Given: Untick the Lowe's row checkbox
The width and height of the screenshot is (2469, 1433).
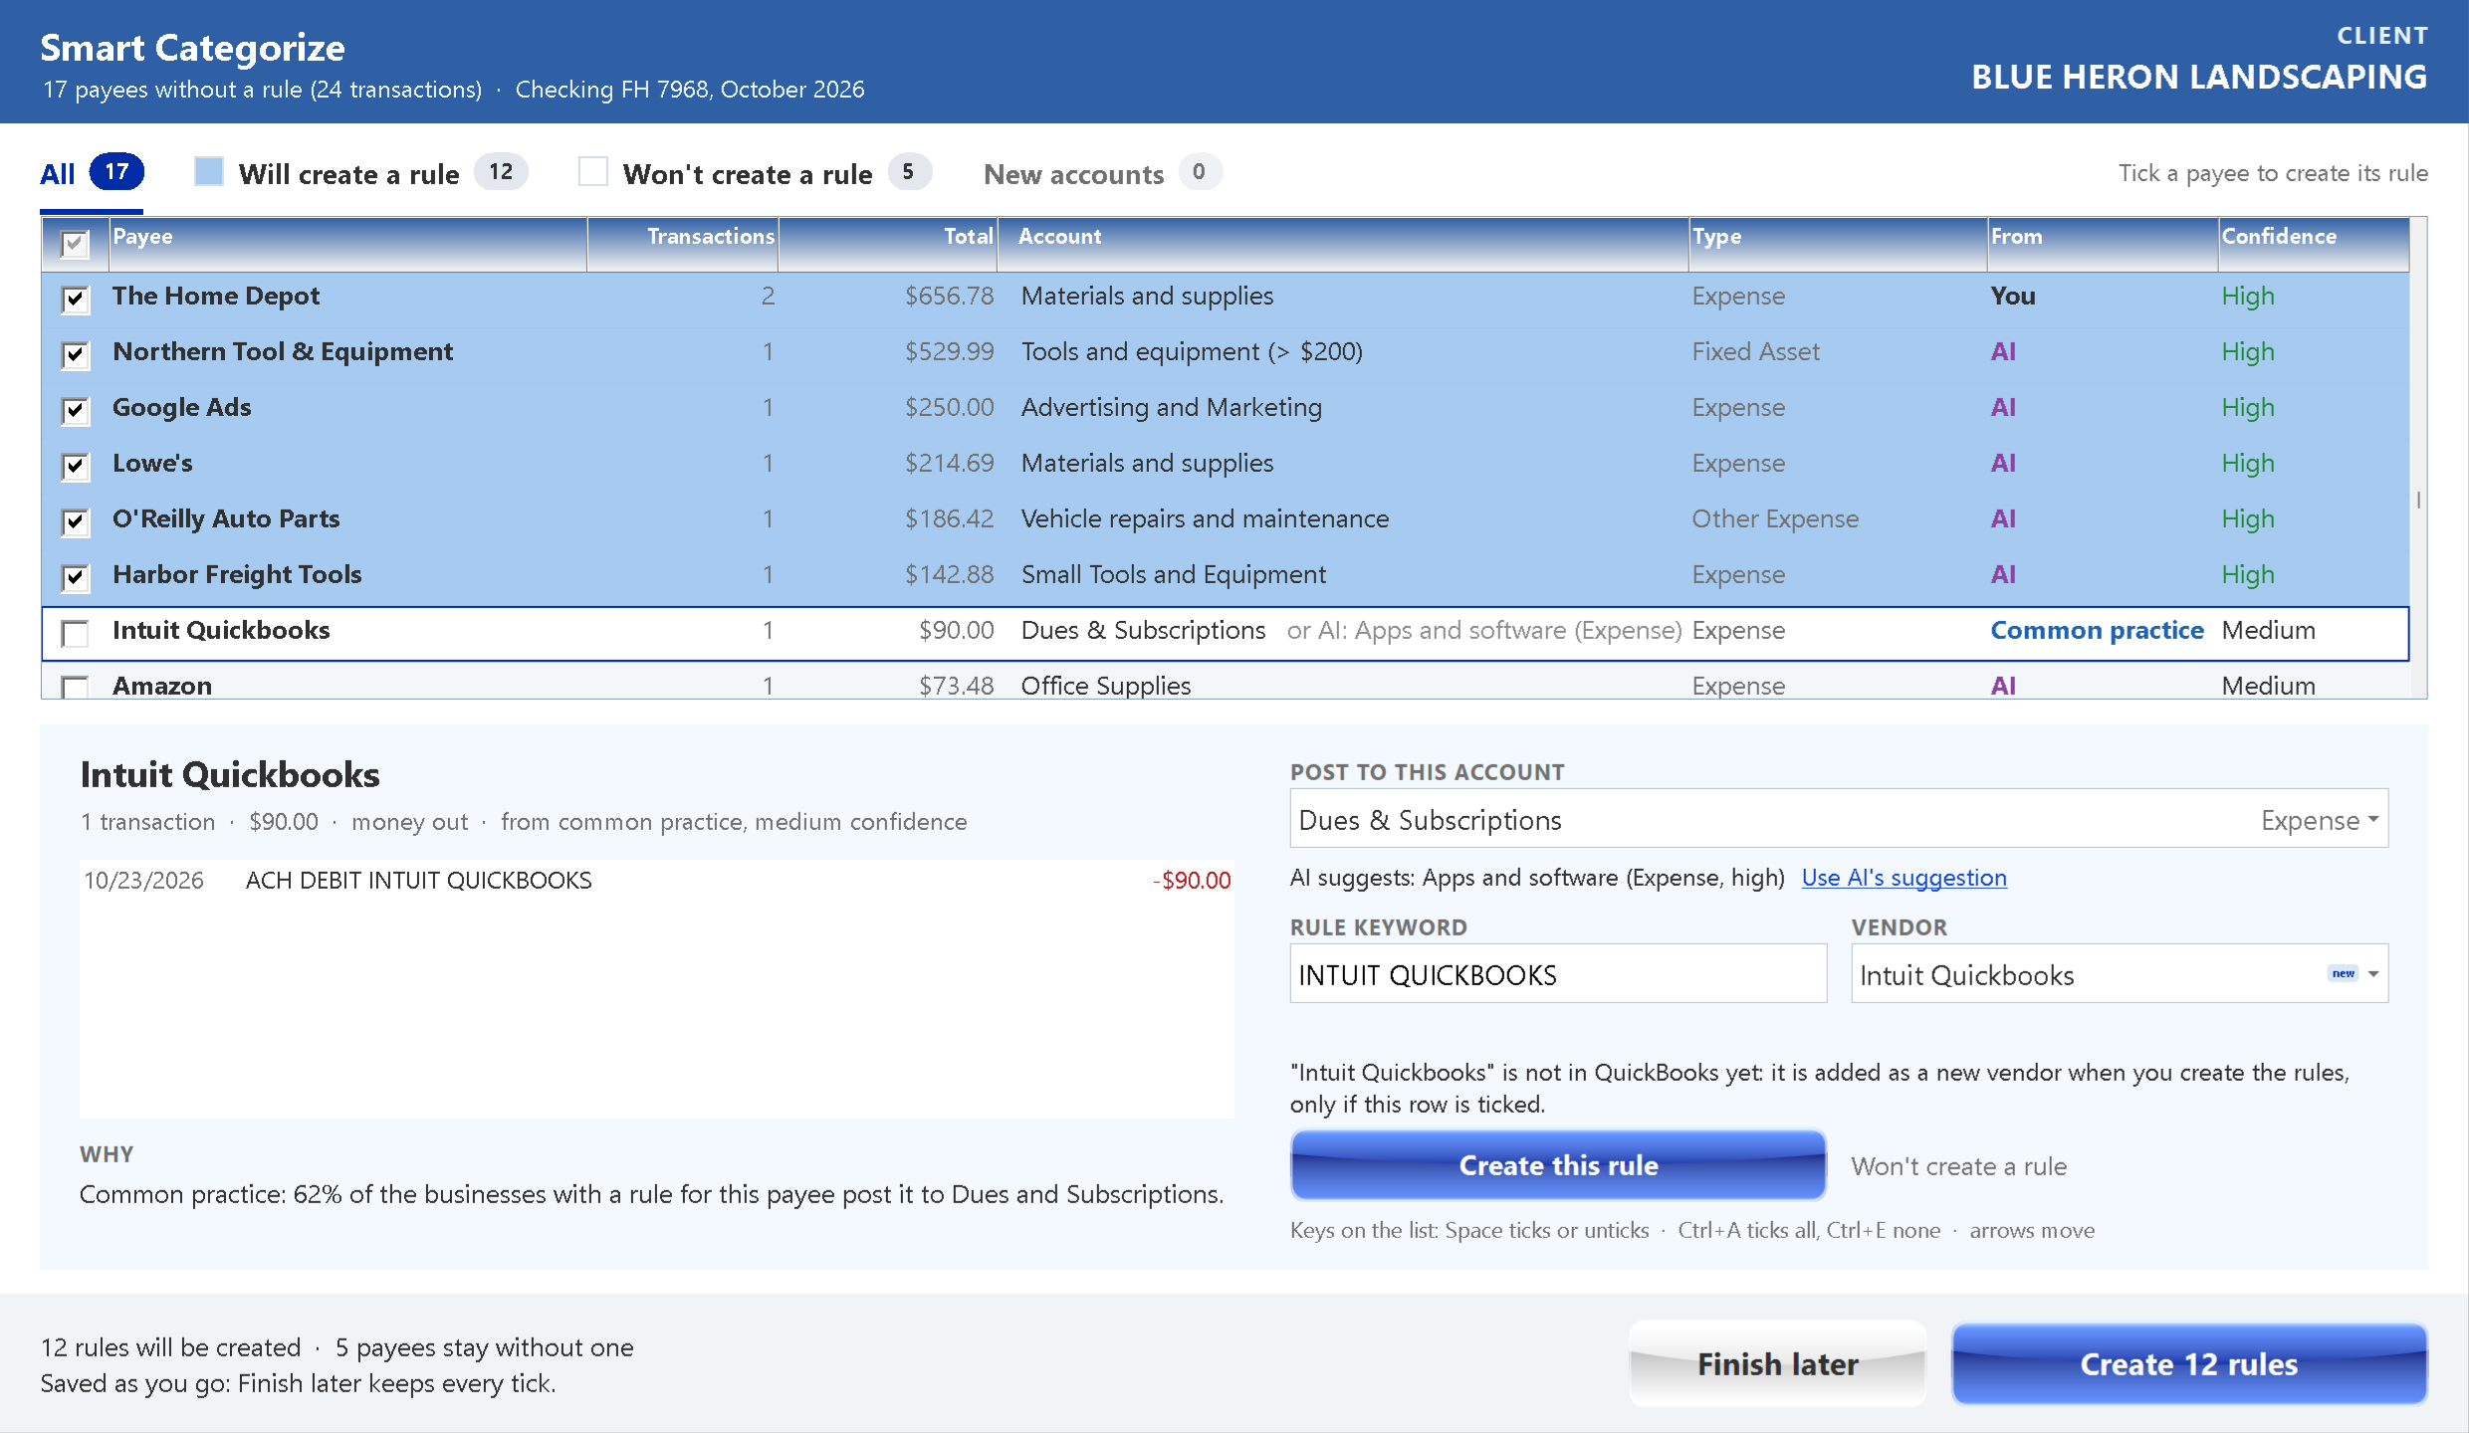Looking at the screenshot, I should (75, 466).
